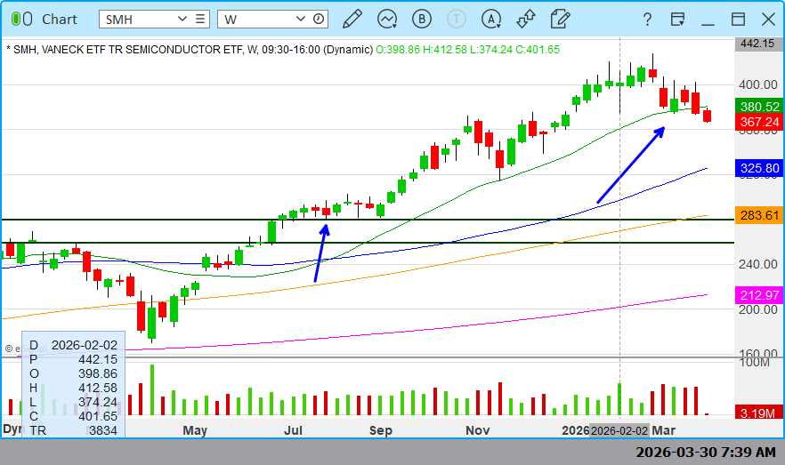Click the 400.00 price axis label
The image size is (785, 465).
(758, 84)
